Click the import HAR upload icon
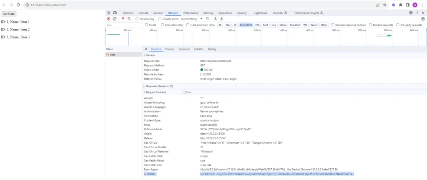This screenshot has height=180, width=427. (x=216, y=19)
